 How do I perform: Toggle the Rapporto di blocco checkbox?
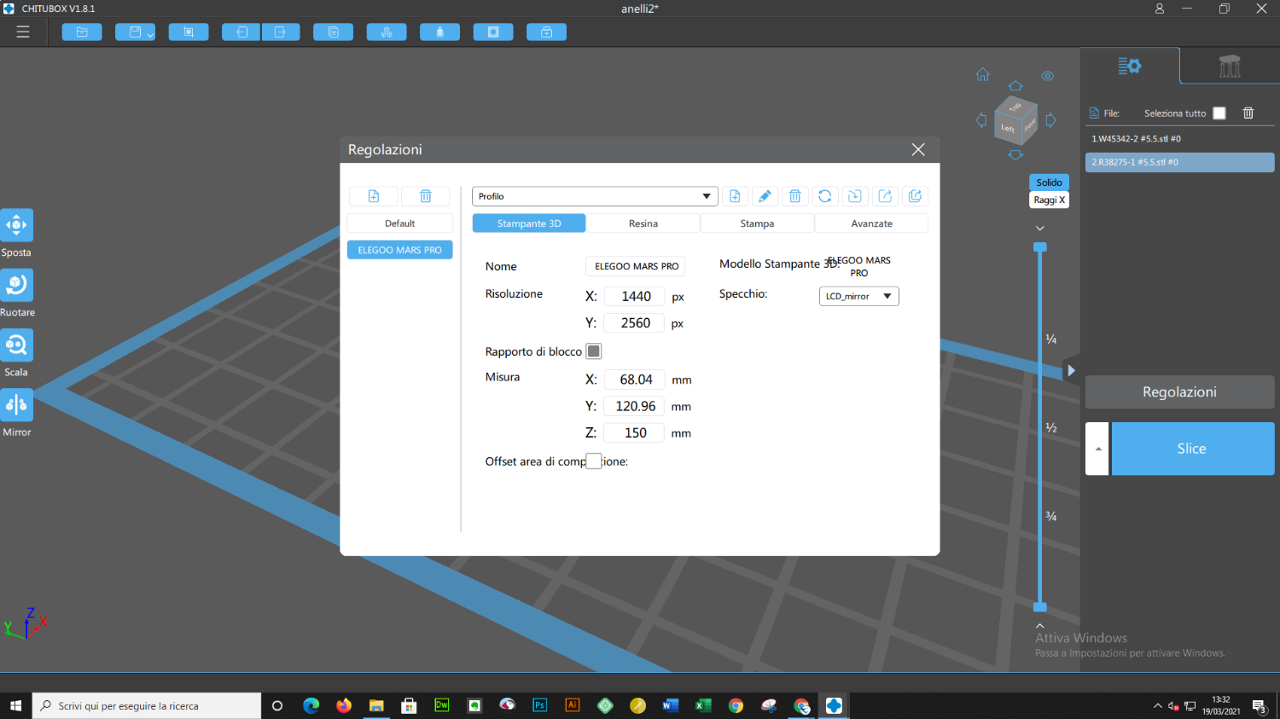[x=594, y=351]
